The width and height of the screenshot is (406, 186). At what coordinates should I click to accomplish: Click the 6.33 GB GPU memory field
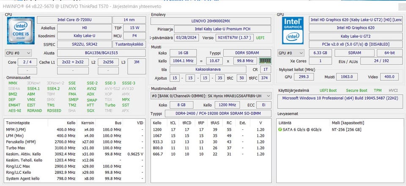point(320,53)
